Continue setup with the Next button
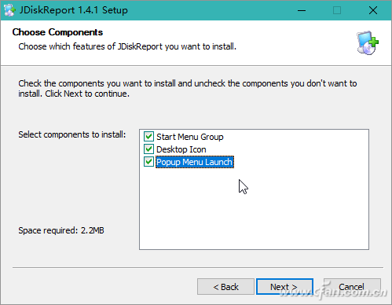This screenshot has width=392, height=305. [x=284, y=287]
